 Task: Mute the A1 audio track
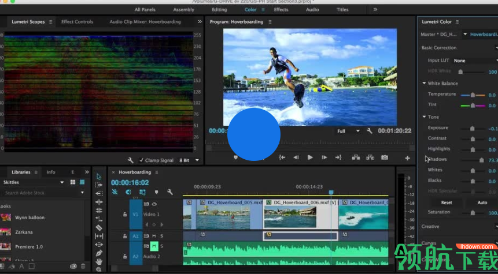tap(154, 236)
